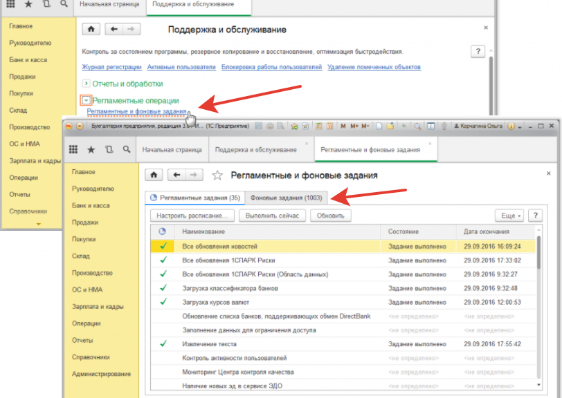
Task: Click the Save icon in the title bar toolbar
Action: click(258, 126)
